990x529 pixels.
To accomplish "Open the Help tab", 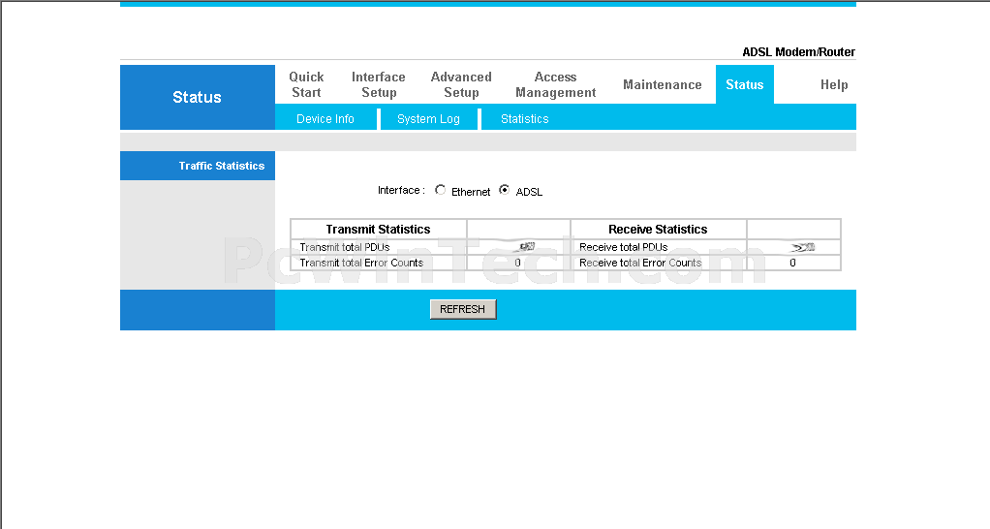I will coord(834,84).
